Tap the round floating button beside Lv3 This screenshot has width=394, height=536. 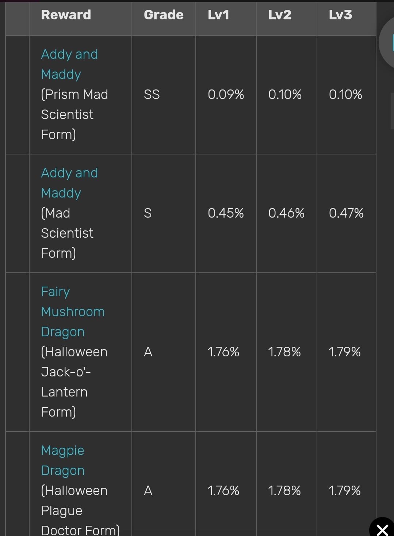[388, 43]
